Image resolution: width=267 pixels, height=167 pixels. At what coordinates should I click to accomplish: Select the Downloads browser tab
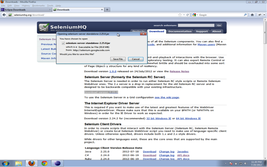click(x=78, y=10)
